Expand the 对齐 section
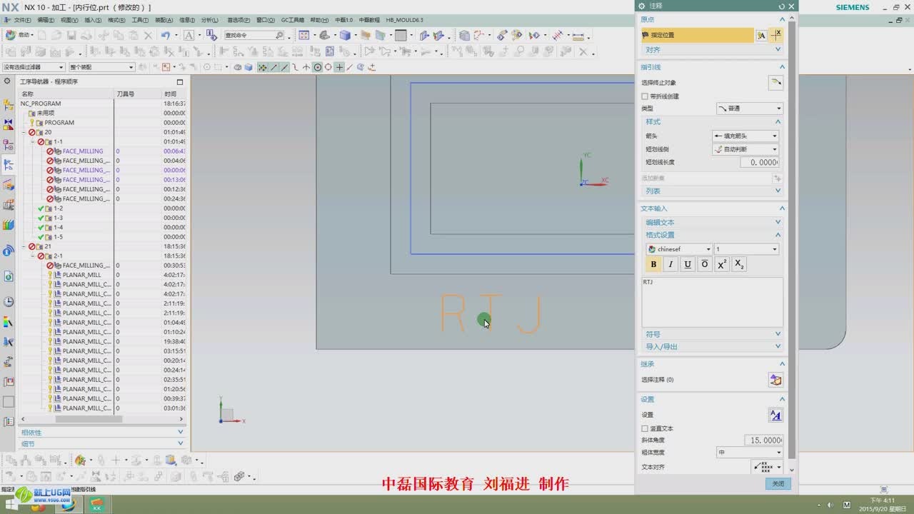 [x=712, y=50]
